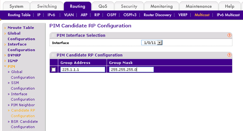243x131 pixels.
Task: Open PIM Neighbor link
Action: [x=23, y=105]
